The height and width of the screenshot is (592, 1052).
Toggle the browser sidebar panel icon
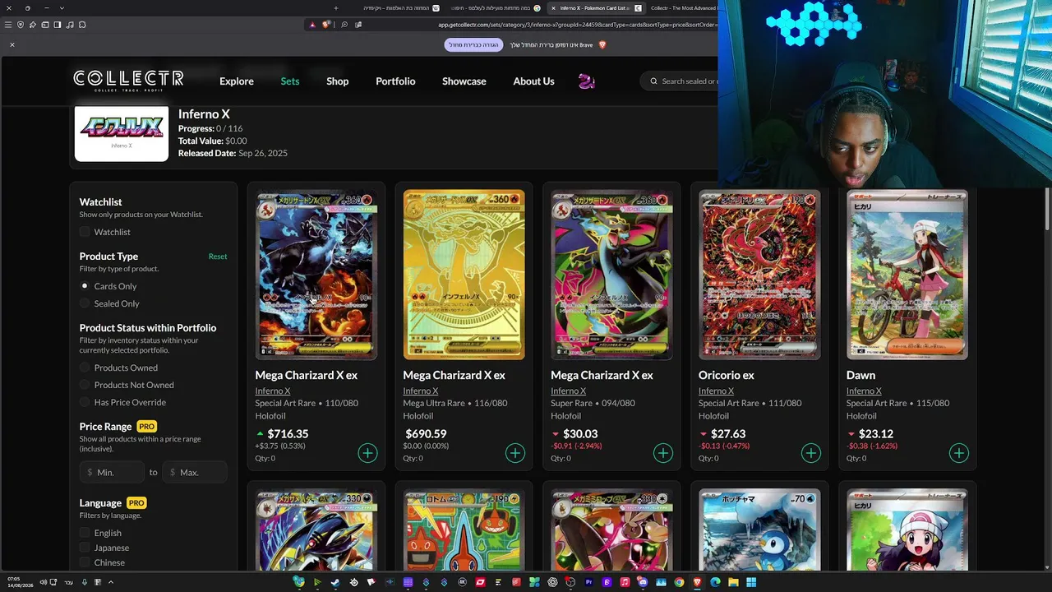click(58, 25)
